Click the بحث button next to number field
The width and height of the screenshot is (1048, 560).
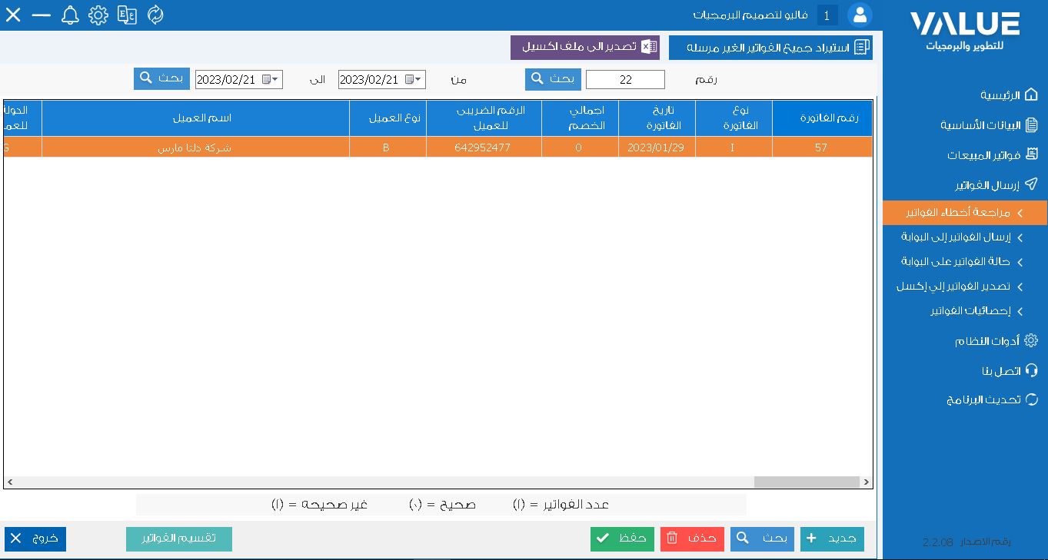point(553,79)
